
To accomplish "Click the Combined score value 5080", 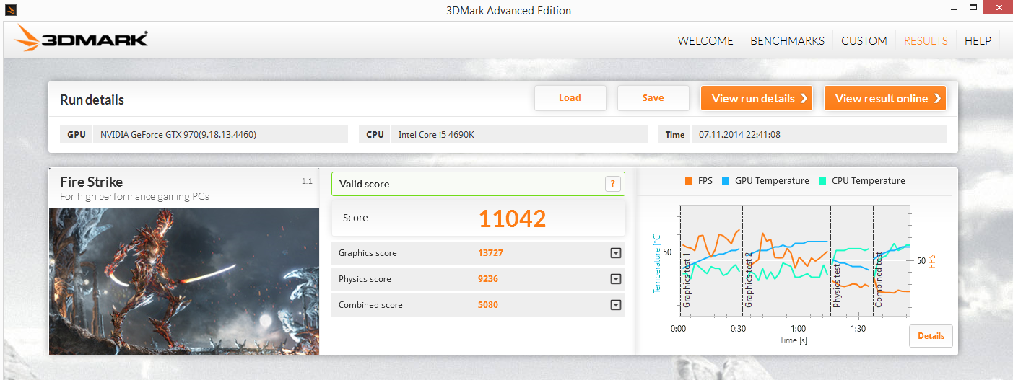I will click(x=488, y=305).
